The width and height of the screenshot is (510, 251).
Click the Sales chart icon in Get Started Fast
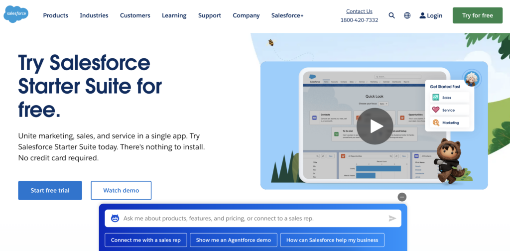click(x=436, y=97)
